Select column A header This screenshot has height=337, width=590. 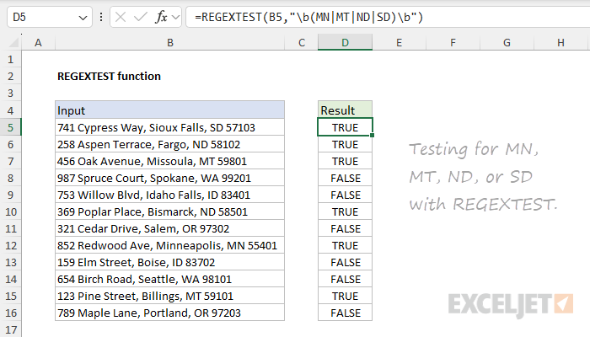pyautogui.click(x=38, y=42)
